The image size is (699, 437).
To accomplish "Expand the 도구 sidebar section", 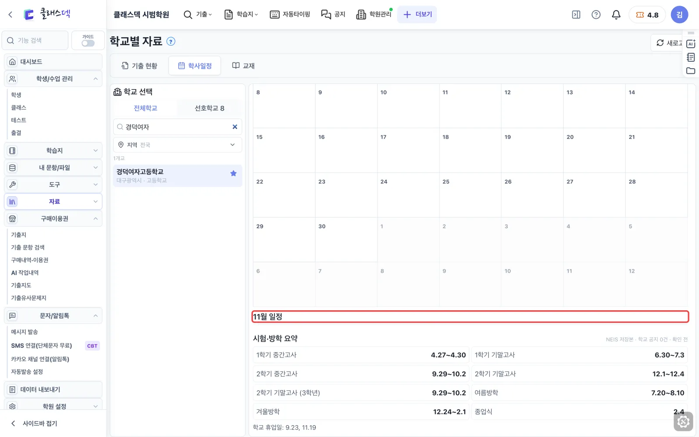I will 53,185.
